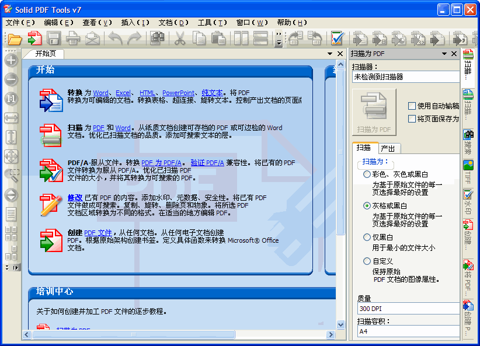Click the Print toolbar icon
The height and width of the screenshot is (346, 480).
tap(72, 38)
